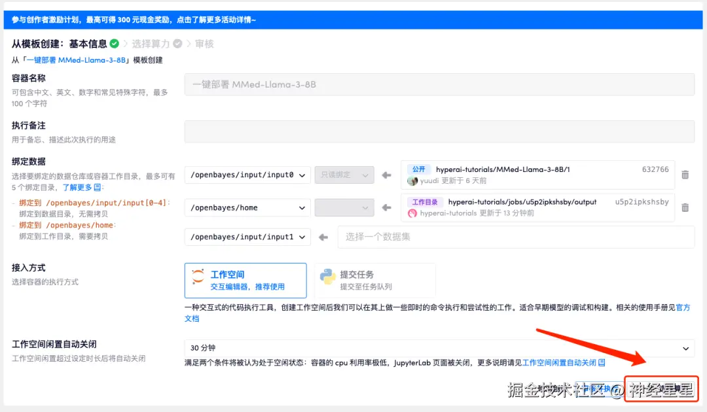Click the Jupyter icon in the 工作空间 card
This screenshot has width=707, height=412.
click(x=198, y=277)
